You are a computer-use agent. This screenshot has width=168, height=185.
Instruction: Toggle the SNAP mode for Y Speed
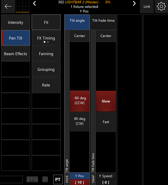[93, 179]
